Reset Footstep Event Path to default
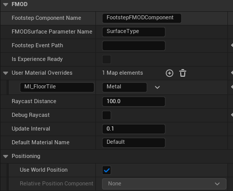 point(232,45)
